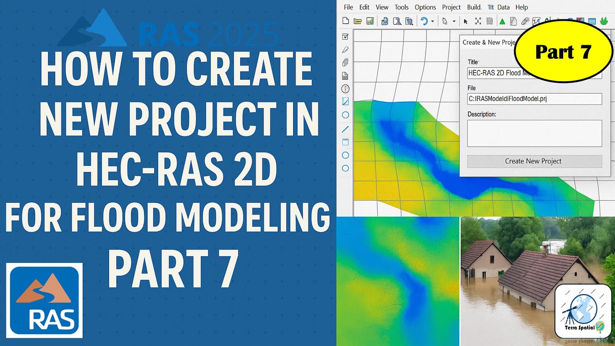The image size is (615, 346).
Task: Open the Tools menu
Action: coord(402,7)
